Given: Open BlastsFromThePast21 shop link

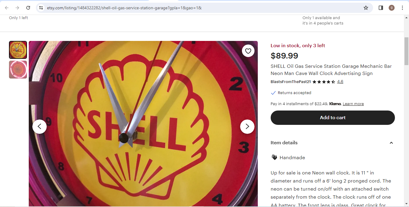Looking at the screenshot, I should click(291, 82).
